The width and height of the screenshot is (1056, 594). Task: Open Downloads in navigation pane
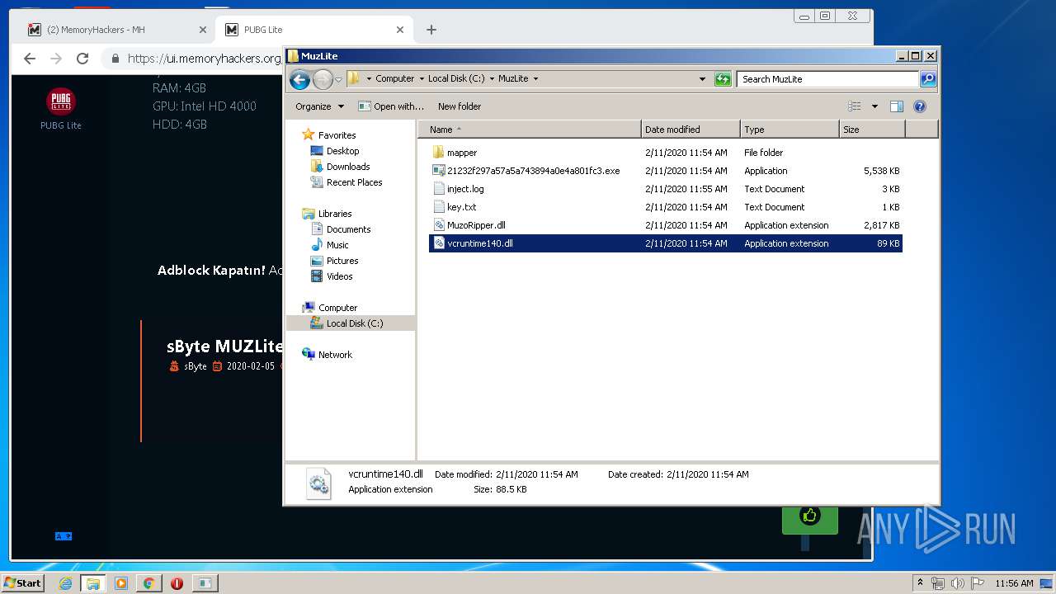point(347,167)
